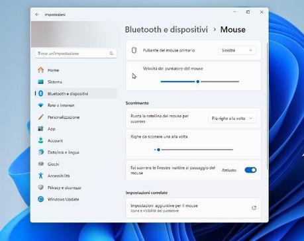
Task: Open Account settings page
Action: [76, 140]
